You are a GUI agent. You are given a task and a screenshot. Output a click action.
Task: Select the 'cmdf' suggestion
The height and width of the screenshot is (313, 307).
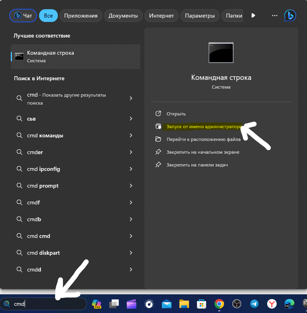click(76, 203)
